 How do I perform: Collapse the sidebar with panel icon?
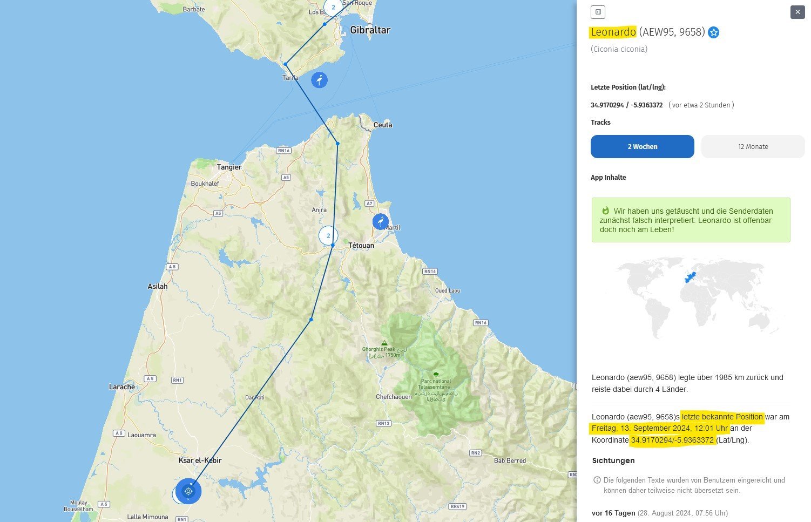click(598, 12)
